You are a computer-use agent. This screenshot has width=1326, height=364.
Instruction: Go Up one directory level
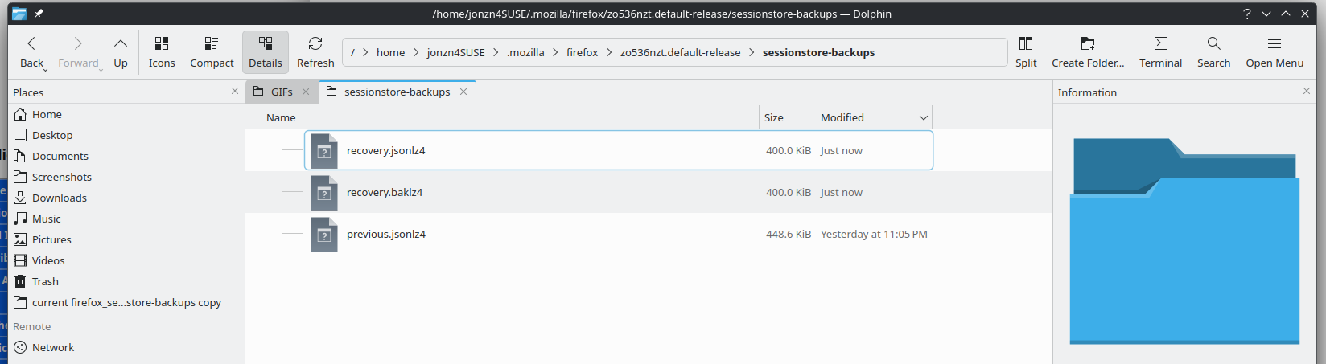[x=121, y=51]
